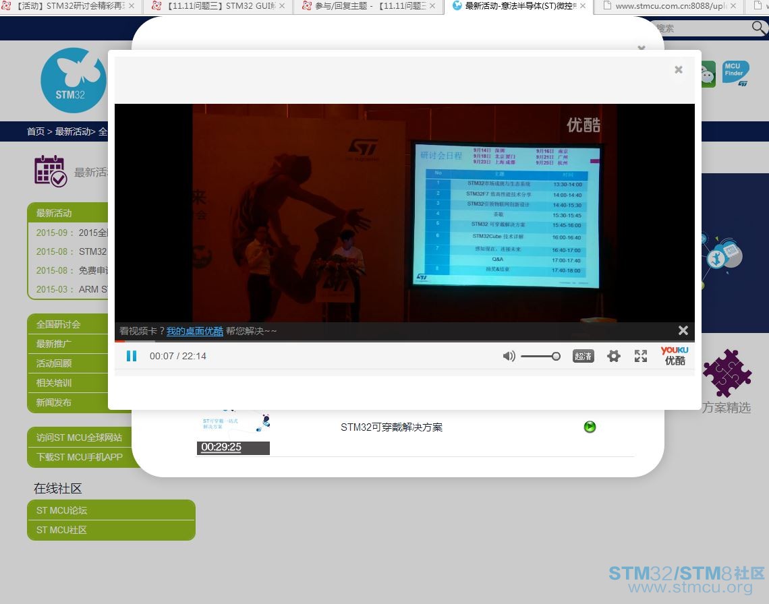Click the search magnifier icon
769x604 pixels.
coord(759,28)
